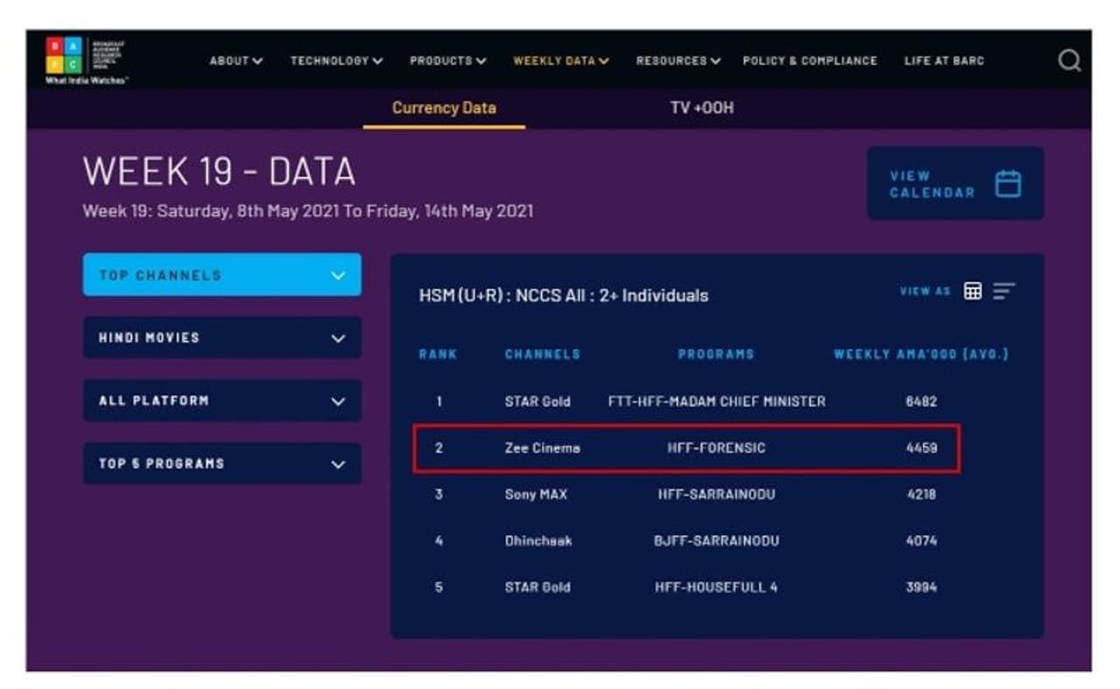Select the Zee Cinema HFF-Forensic row

pyautogui.click(x=687, y=448)
